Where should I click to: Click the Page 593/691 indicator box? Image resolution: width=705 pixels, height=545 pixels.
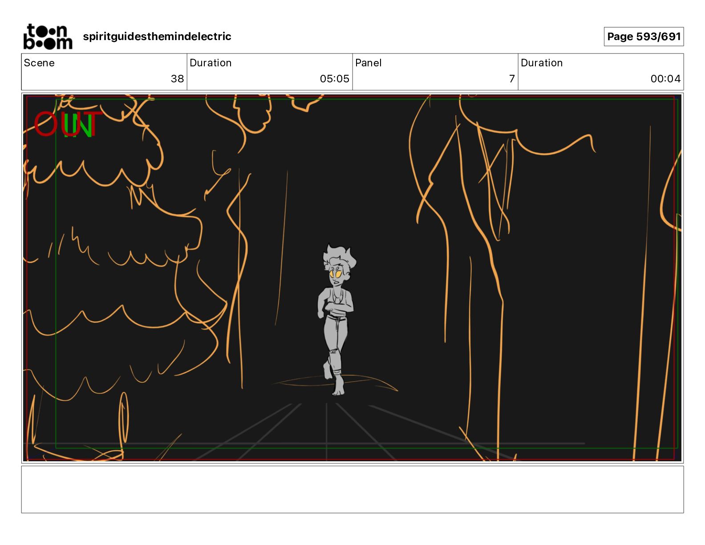click(x=644, y=37)
